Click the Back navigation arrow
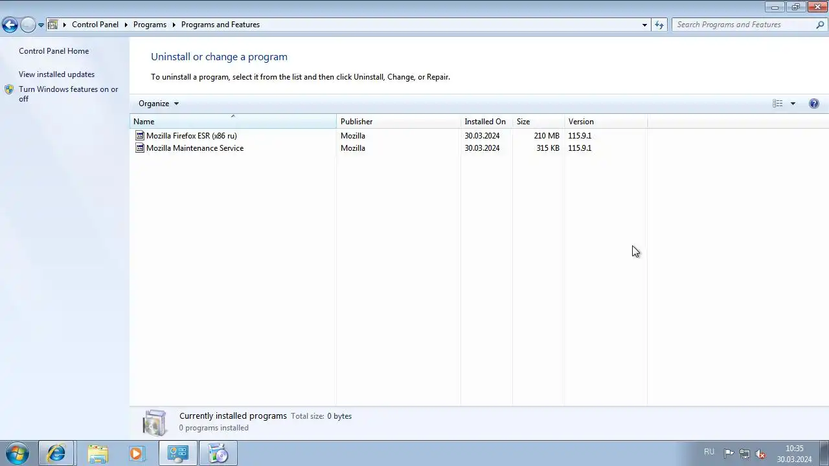Viewport: 829px width, 466px height. pos(10,25)
